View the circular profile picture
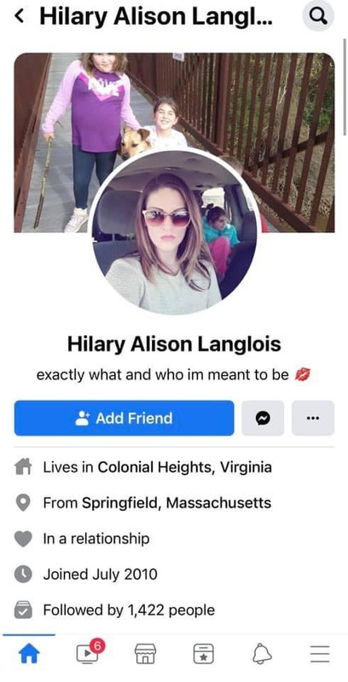 click(175, 232)
